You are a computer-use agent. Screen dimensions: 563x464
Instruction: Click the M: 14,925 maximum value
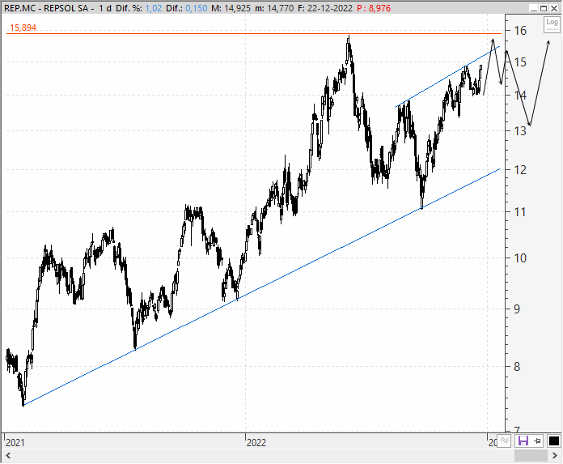231,8
